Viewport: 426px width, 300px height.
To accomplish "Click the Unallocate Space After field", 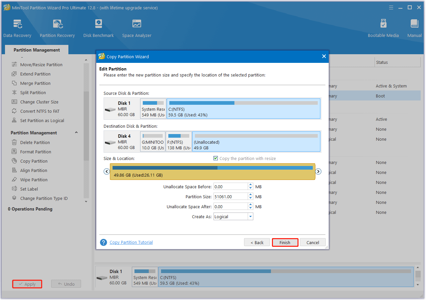I will pyautogui.click(x=231, y=207).
